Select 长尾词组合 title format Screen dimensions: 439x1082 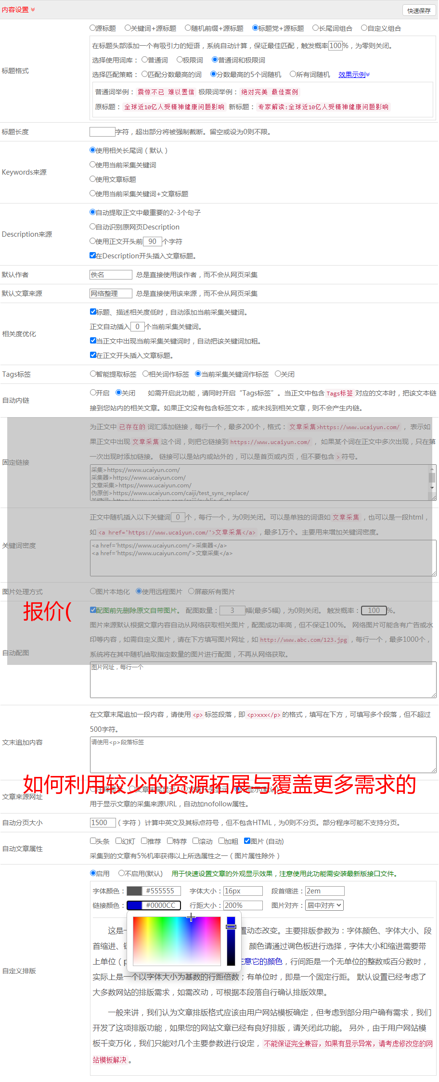pos(316,28)
